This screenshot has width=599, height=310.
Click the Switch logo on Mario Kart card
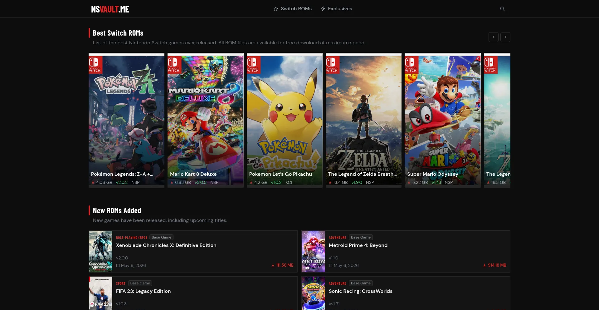174,65
